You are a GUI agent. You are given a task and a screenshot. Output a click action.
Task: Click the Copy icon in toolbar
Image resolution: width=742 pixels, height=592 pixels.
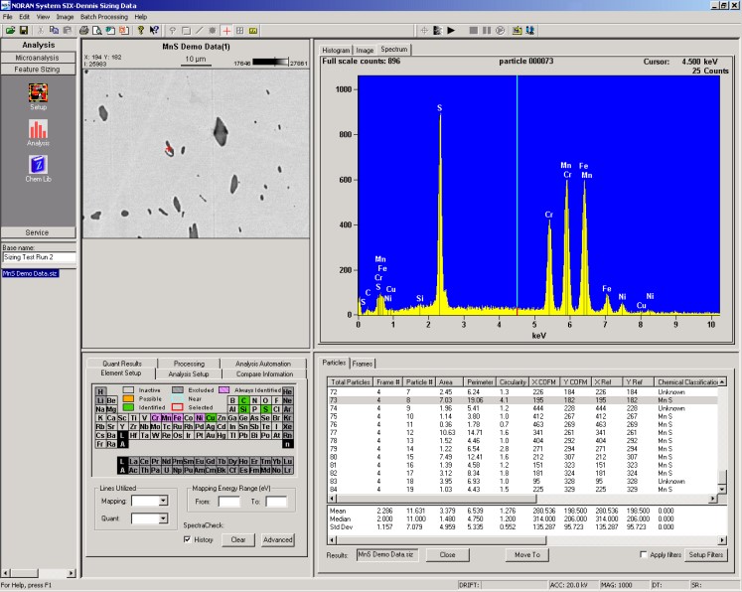[54, 30]
